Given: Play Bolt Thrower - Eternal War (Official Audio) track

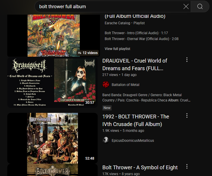Looking at the screenshot, I should pyautogui.click(x=141, y=39).
